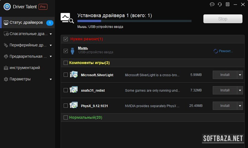248x148 pixels.
Task: Stop the driver installation
Action: point(223,19)
